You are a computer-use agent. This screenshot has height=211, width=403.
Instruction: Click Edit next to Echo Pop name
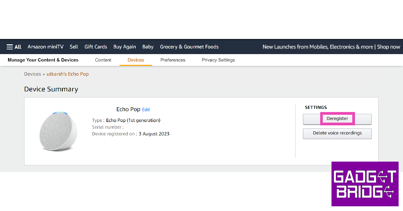(146, 110)
